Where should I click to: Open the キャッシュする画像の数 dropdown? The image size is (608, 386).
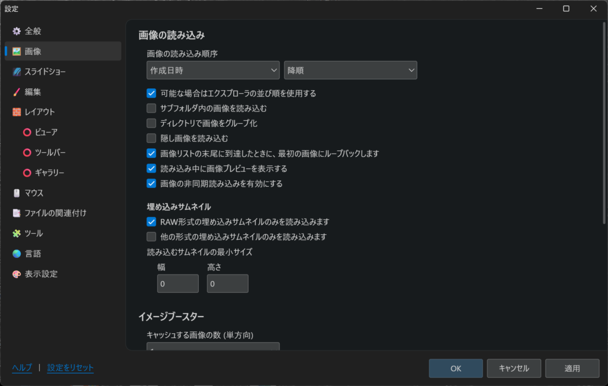click(213, 346)
